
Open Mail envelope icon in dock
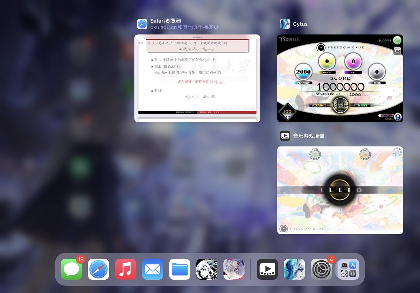tap(153, 269)
